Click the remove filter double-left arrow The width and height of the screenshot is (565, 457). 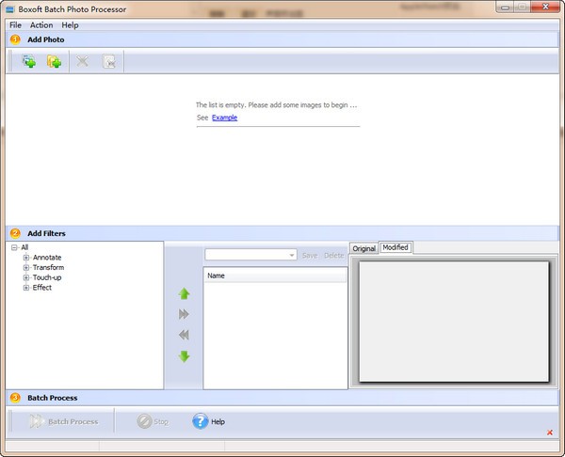click(x=184, y=335)
